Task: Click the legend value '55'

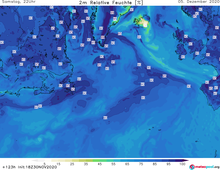Action: (113, 164)
